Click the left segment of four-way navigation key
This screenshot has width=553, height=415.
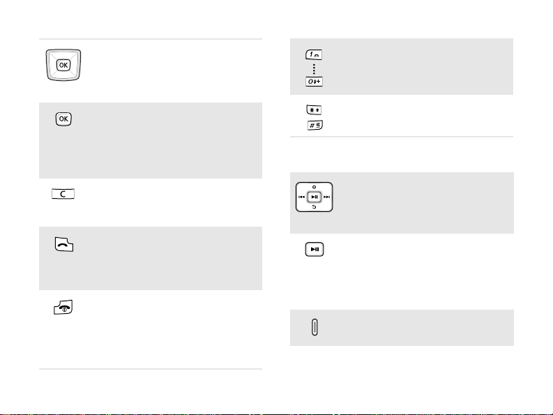pos(52,65)
